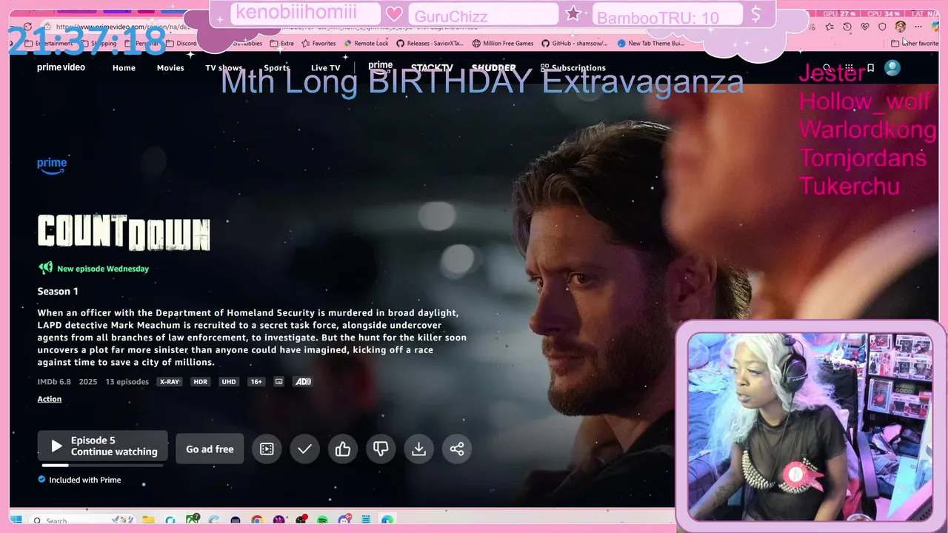Open the Million Free Games bookmark
Screen dimensions: 948x533
coord(503,44)
